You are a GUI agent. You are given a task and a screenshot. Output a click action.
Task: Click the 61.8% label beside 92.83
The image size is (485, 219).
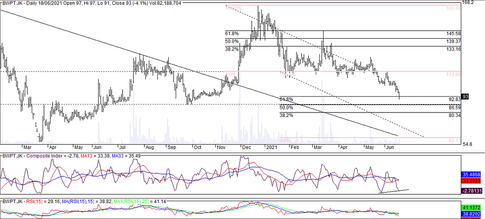[x=286, y=100]
